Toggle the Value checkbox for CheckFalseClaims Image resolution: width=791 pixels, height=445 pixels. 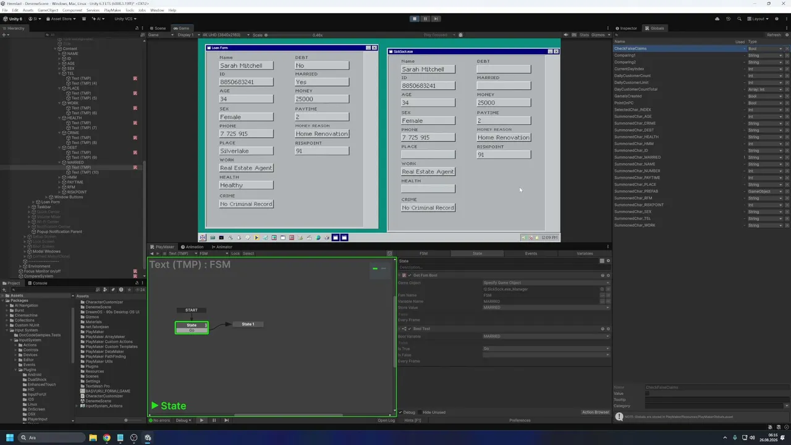point(648,394)
